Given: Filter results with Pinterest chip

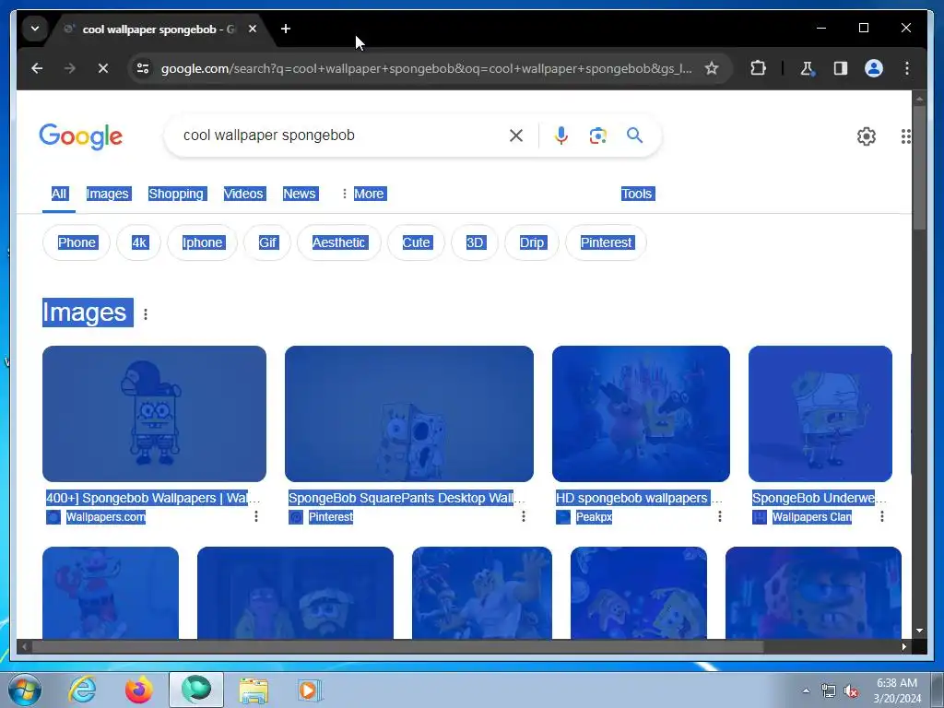Looking at the screenshot, I should coord(607,242).
